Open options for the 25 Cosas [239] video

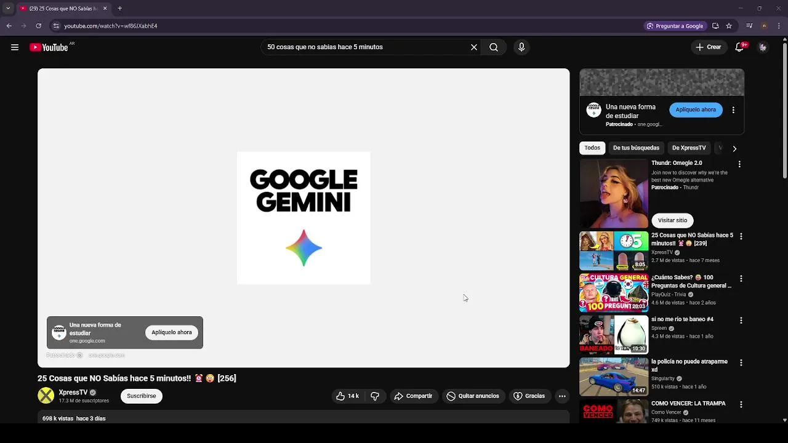point(741,237)
